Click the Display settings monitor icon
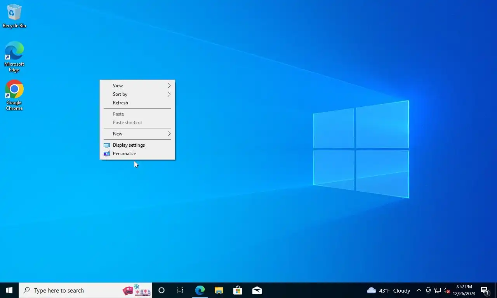Image resolution: width=497 pixels, height=298 pixels. coord(107,145)
